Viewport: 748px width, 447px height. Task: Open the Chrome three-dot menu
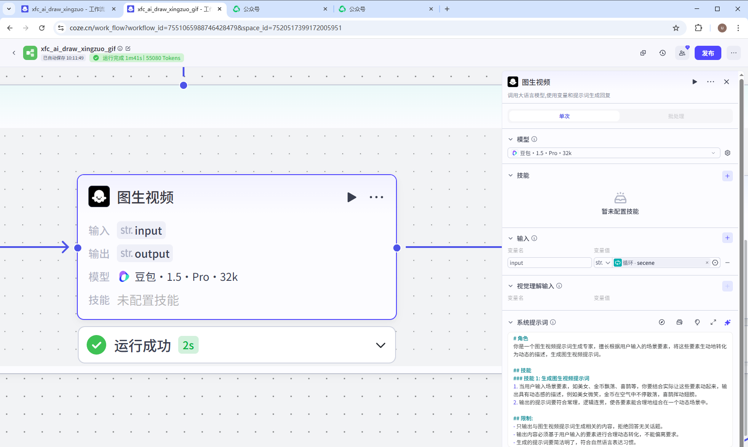pyautogui.click(x=738, y=28)
